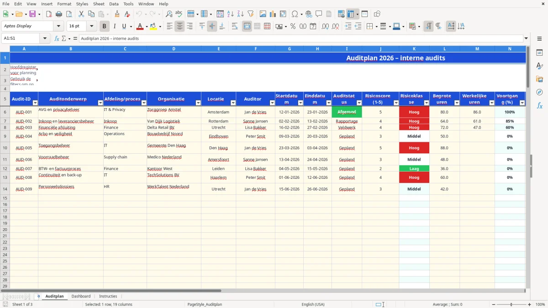Open the font name dropdown

[58, 26]
